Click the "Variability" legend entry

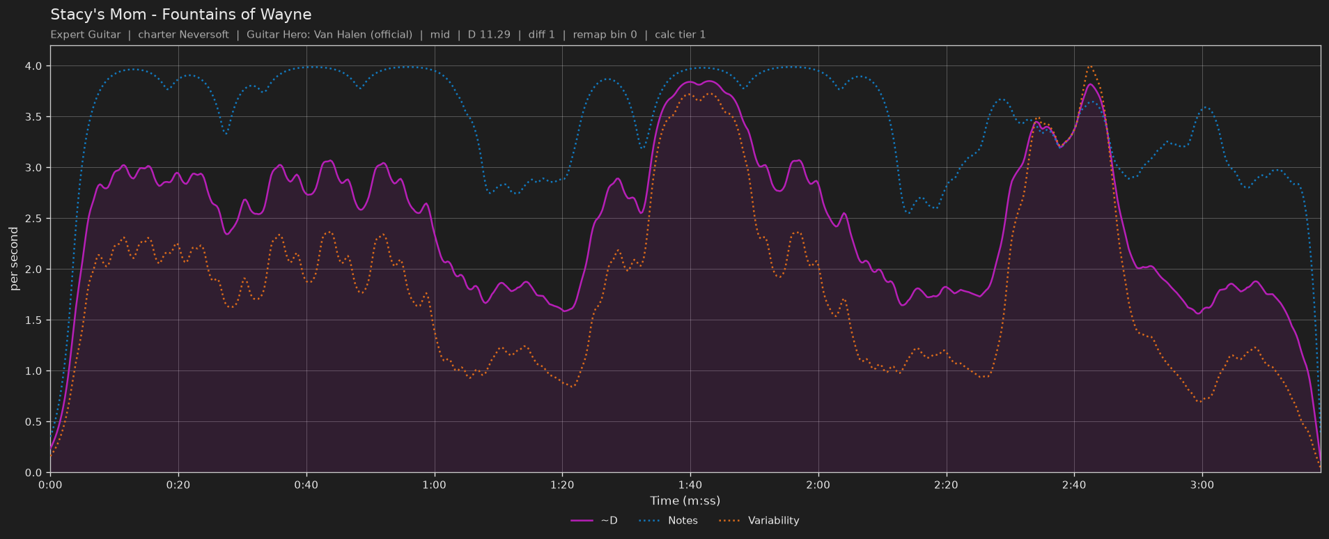(759, 521)
